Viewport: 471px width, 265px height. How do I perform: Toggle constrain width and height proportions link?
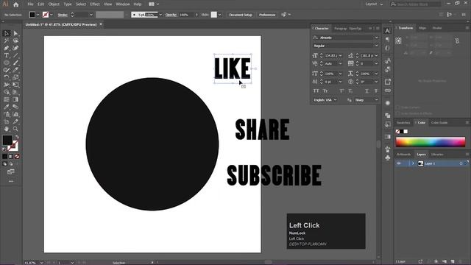pos(457,41)
